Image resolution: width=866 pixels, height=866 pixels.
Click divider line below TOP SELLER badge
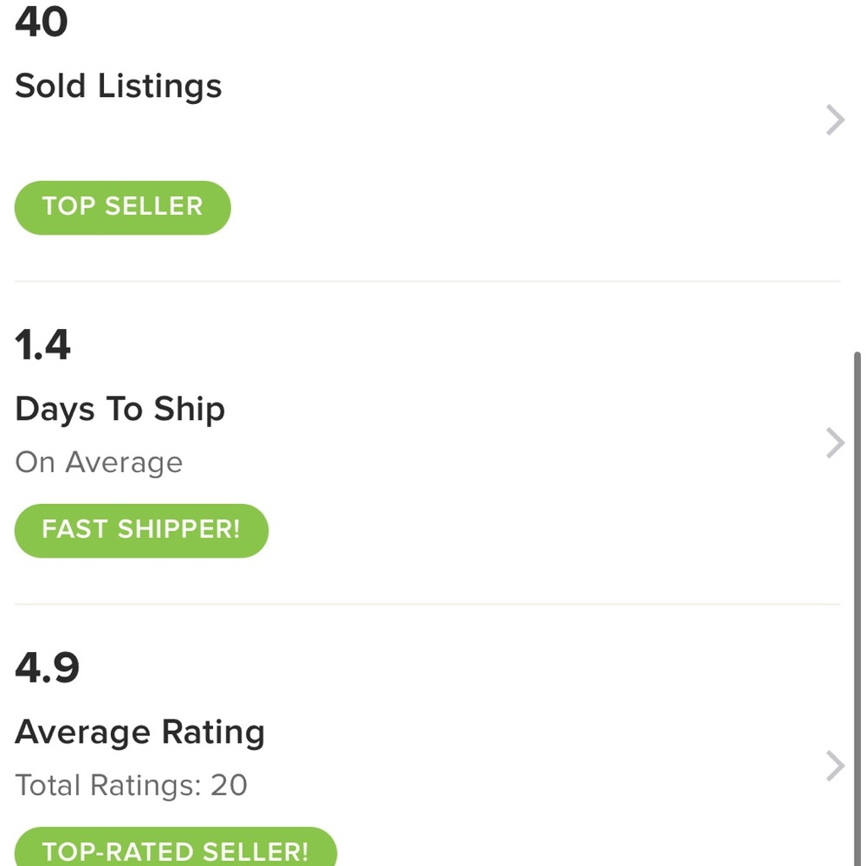[427, 281]
